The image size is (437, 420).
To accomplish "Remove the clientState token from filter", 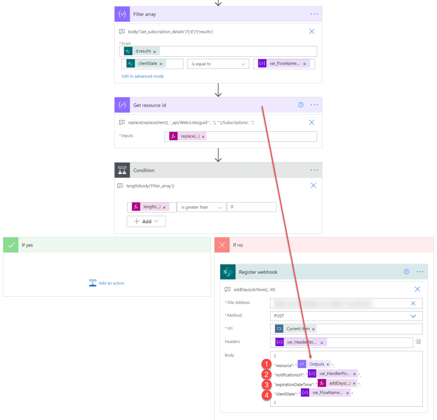I will click(x=161, y=64).
